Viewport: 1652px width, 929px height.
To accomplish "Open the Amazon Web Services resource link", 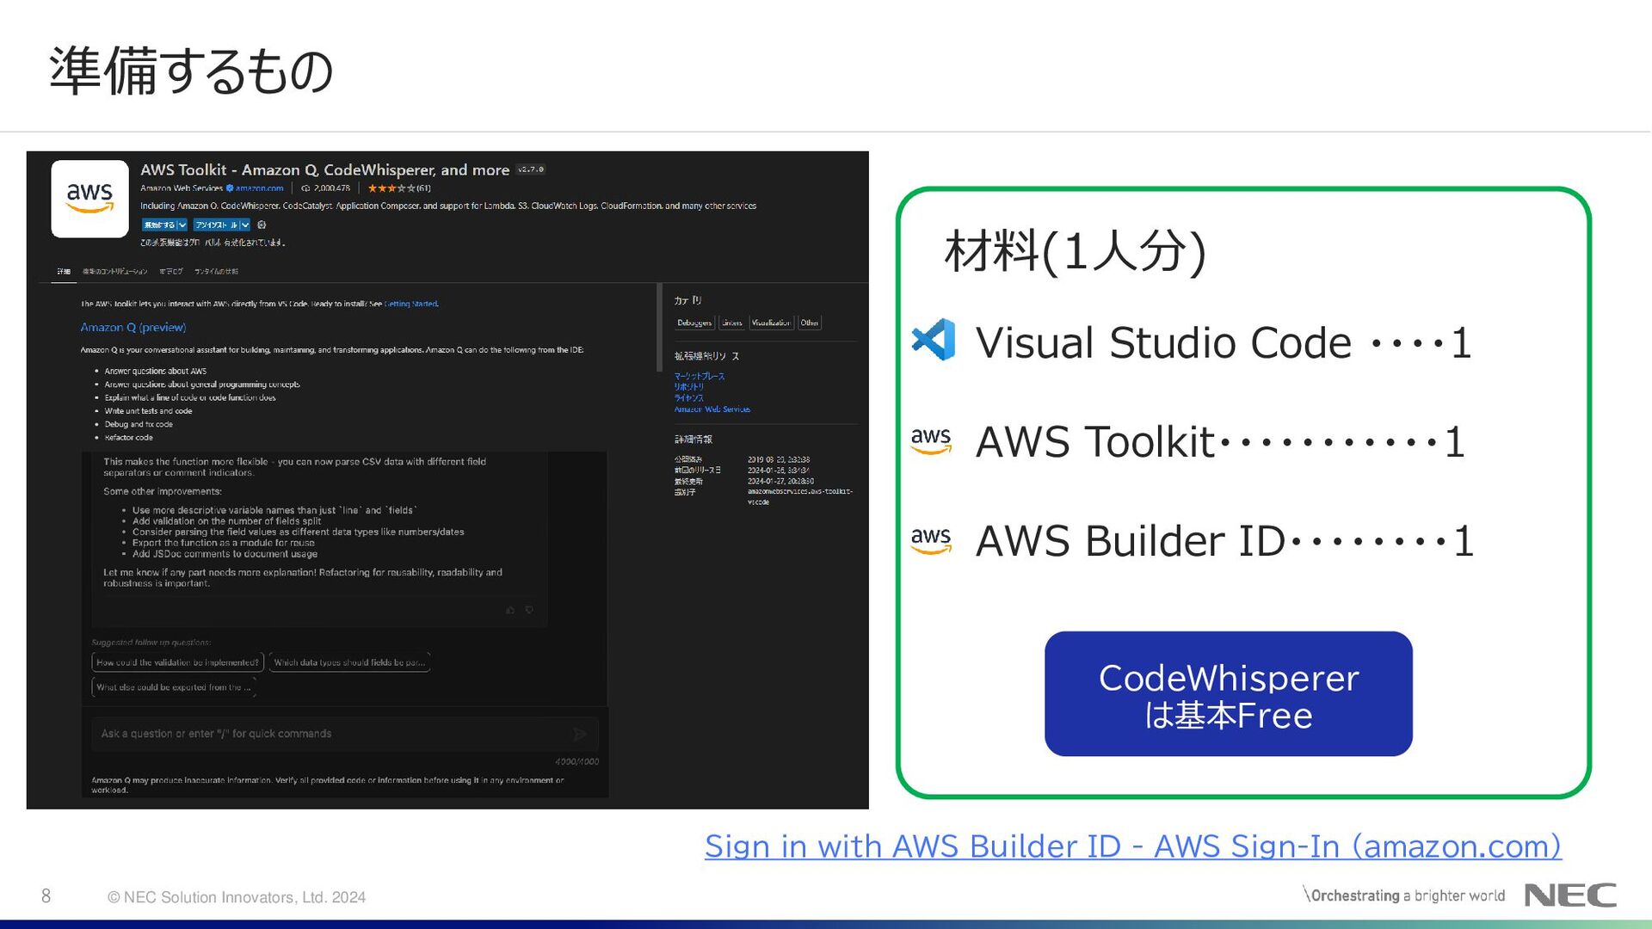I will 712,409.
